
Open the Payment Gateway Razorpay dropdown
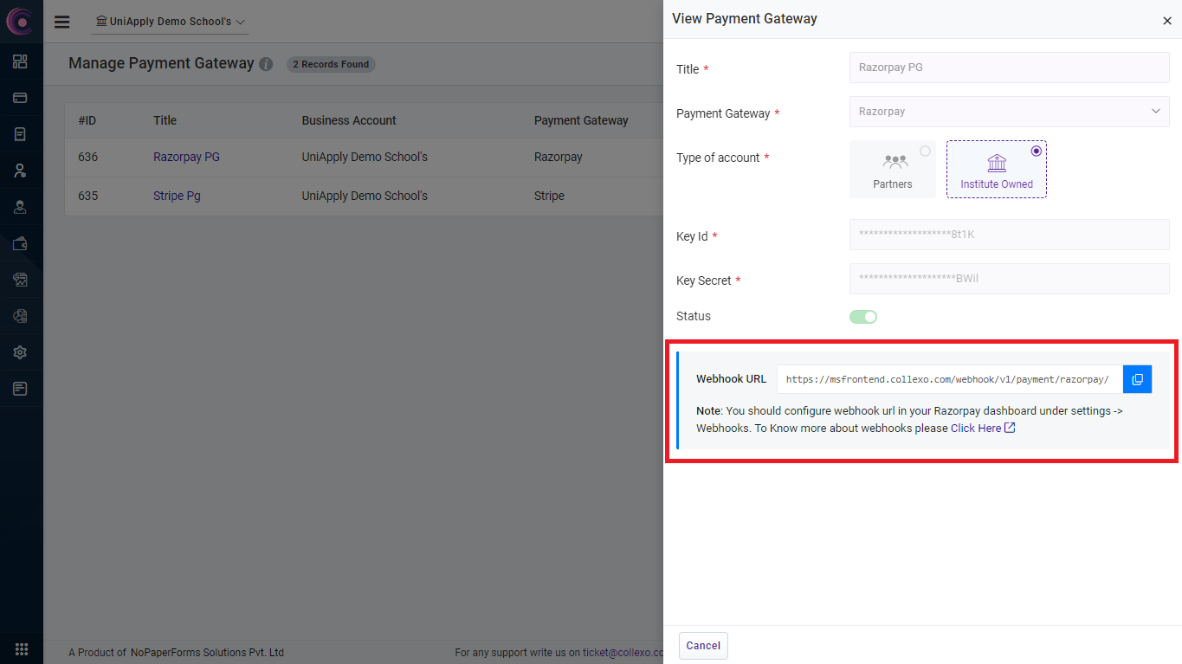pos(1009,112)
